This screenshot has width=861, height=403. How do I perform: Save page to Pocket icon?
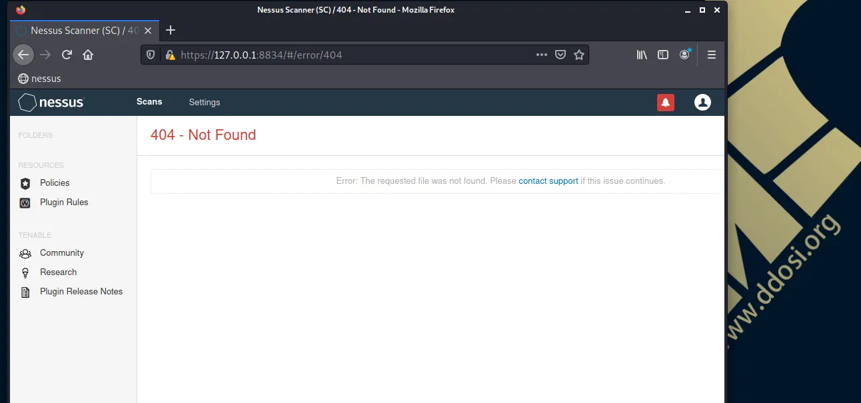560,55
